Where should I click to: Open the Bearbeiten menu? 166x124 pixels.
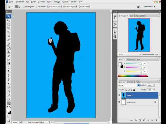(x=20, y=2)
